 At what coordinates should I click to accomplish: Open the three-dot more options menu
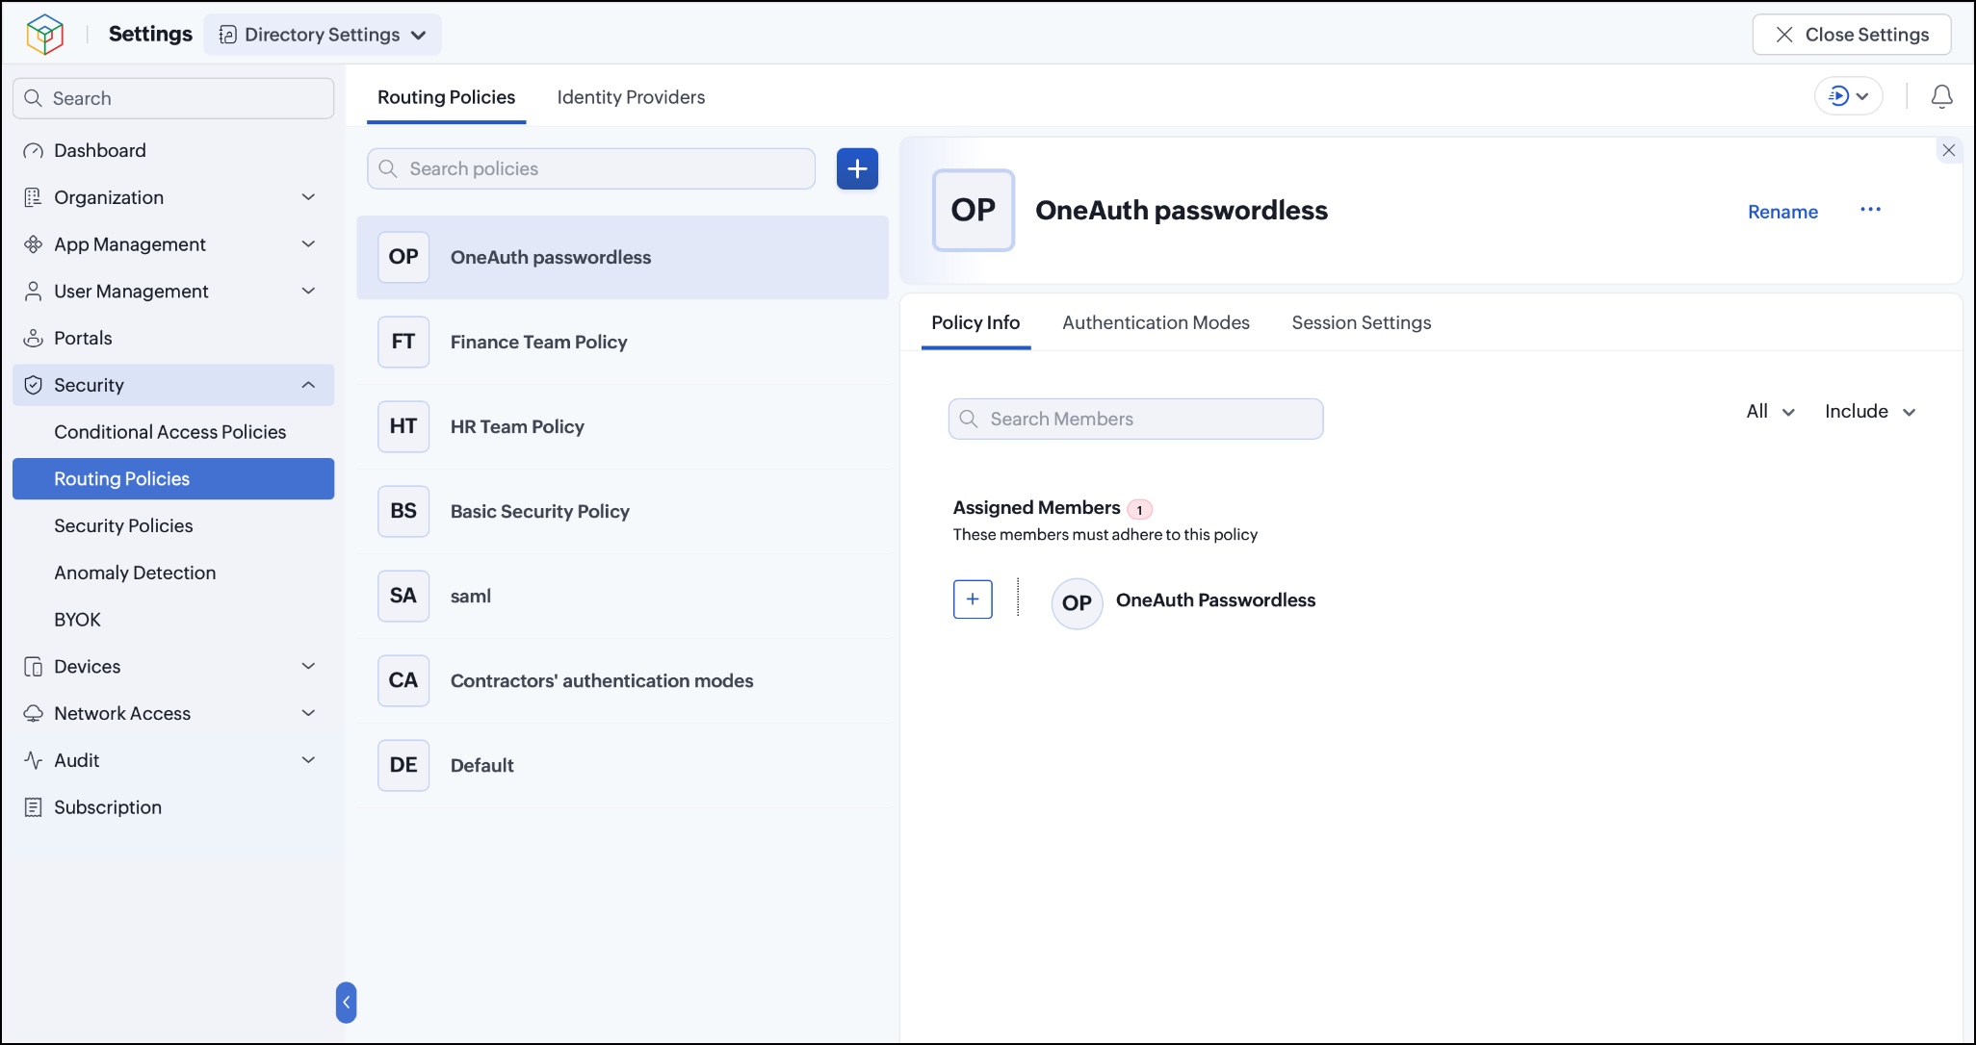1870,210
